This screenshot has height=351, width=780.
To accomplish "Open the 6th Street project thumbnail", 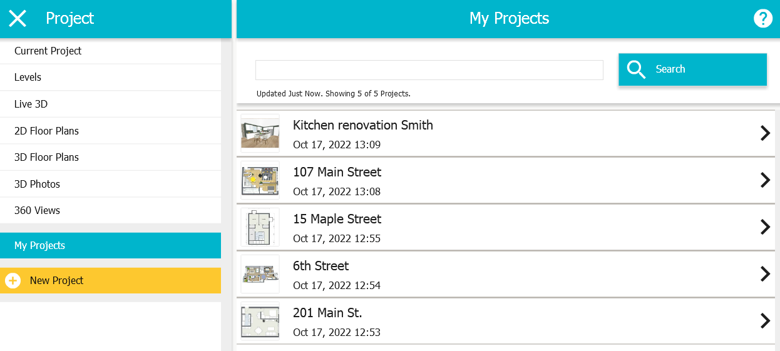I will click(260, 274).
